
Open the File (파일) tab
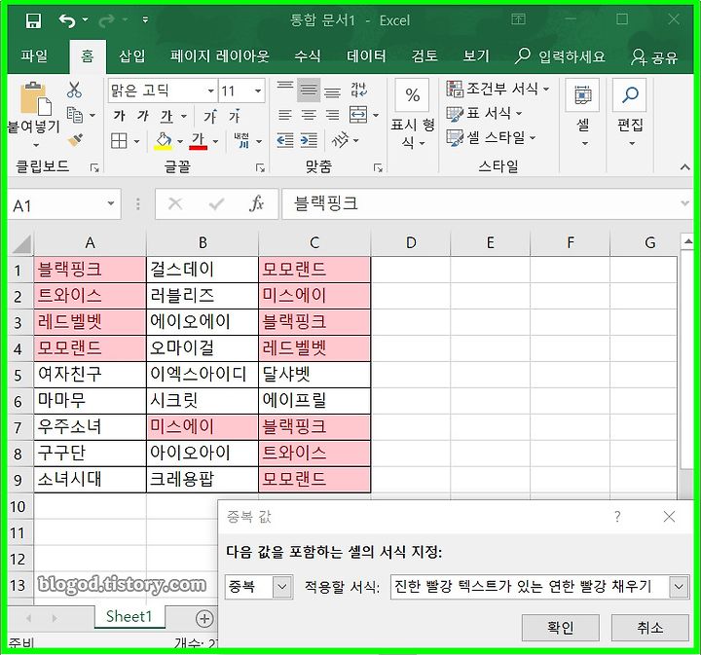34,56
